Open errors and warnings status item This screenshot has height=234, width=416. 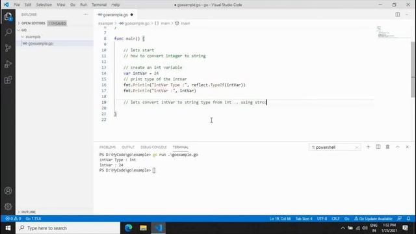[x=13, y=218]
